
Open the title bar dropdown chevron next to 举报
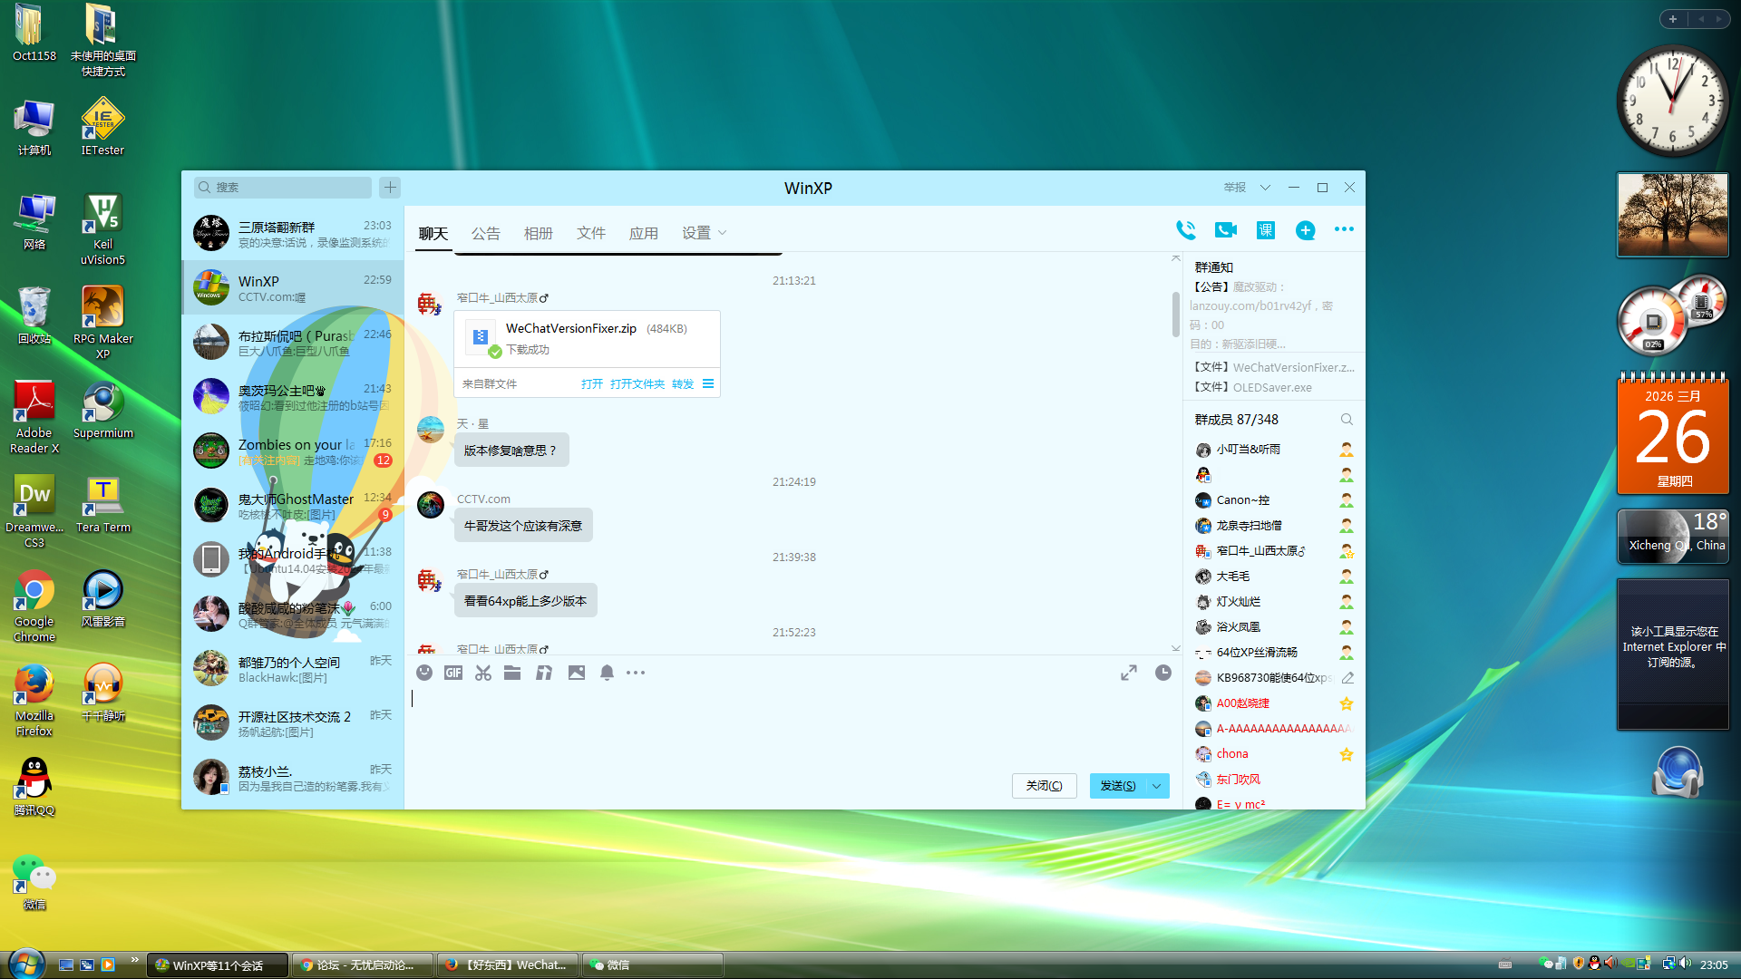tap(1265, 188)
